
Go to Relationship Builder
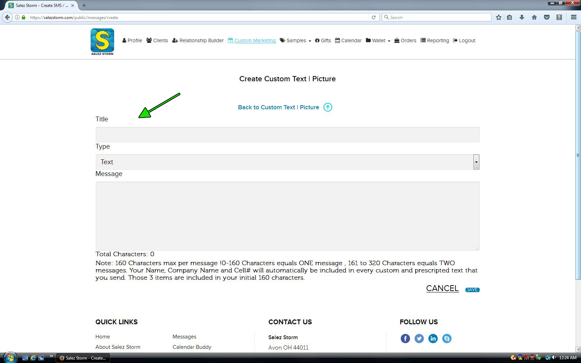click(198, 40)
